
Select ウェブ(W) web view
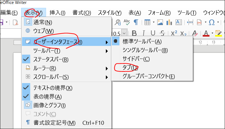[67, 31]
